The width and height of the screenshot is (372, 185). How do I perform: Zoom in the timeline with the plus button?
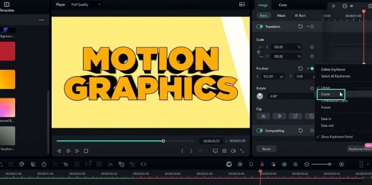[341, 164]
